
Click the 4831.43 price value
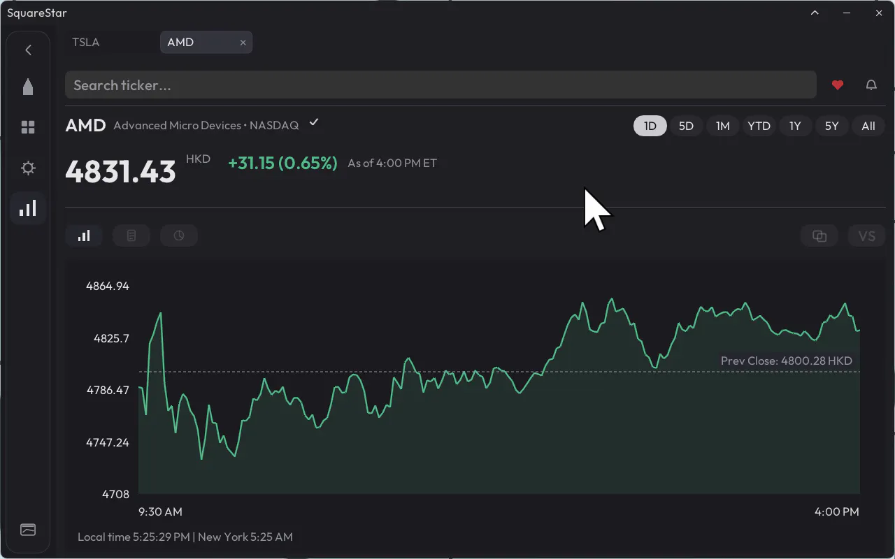click(120, 172)
